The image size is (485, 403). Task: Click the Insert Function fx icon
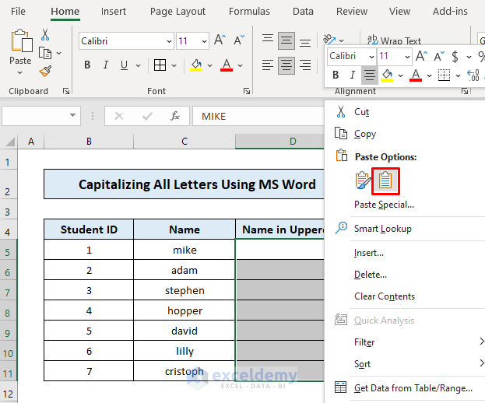tap(175, 116)
